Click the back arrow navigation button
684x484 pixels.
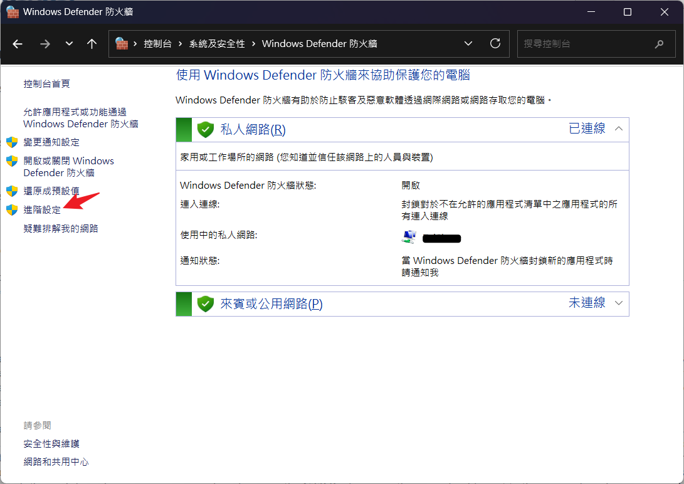[x=18, y=44]
